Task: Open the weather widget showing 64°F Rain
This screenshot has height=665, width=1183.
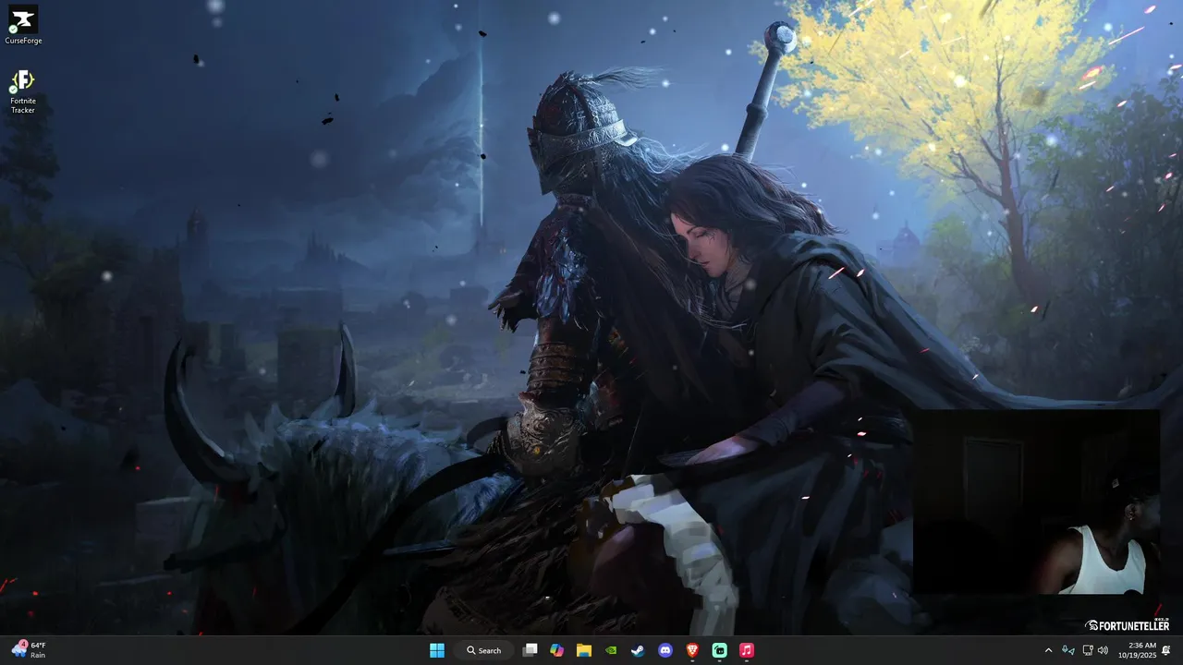Action: click(30, 650)
